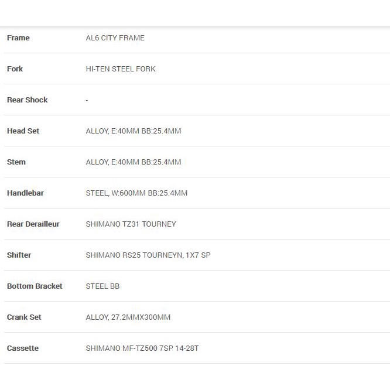Click the STEEL, W:600MM handlebar value

[x=136, y=193]
